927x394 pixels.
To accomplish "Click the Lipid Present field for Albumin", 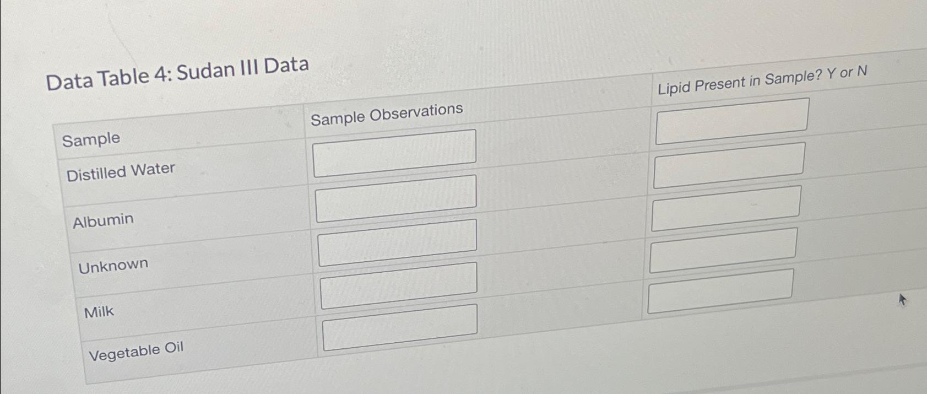I will click(729, 165).
